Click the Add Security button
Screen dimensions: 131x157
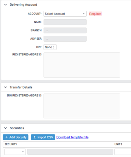pyautogui.click(x=16, y=137)
